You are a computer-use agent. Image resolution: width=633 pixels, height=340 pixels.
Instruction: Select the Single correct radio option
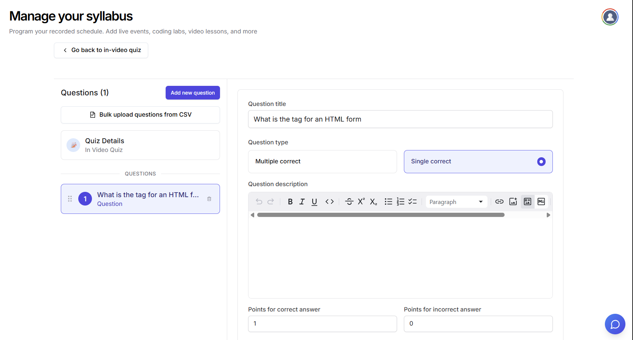(541, 161)
